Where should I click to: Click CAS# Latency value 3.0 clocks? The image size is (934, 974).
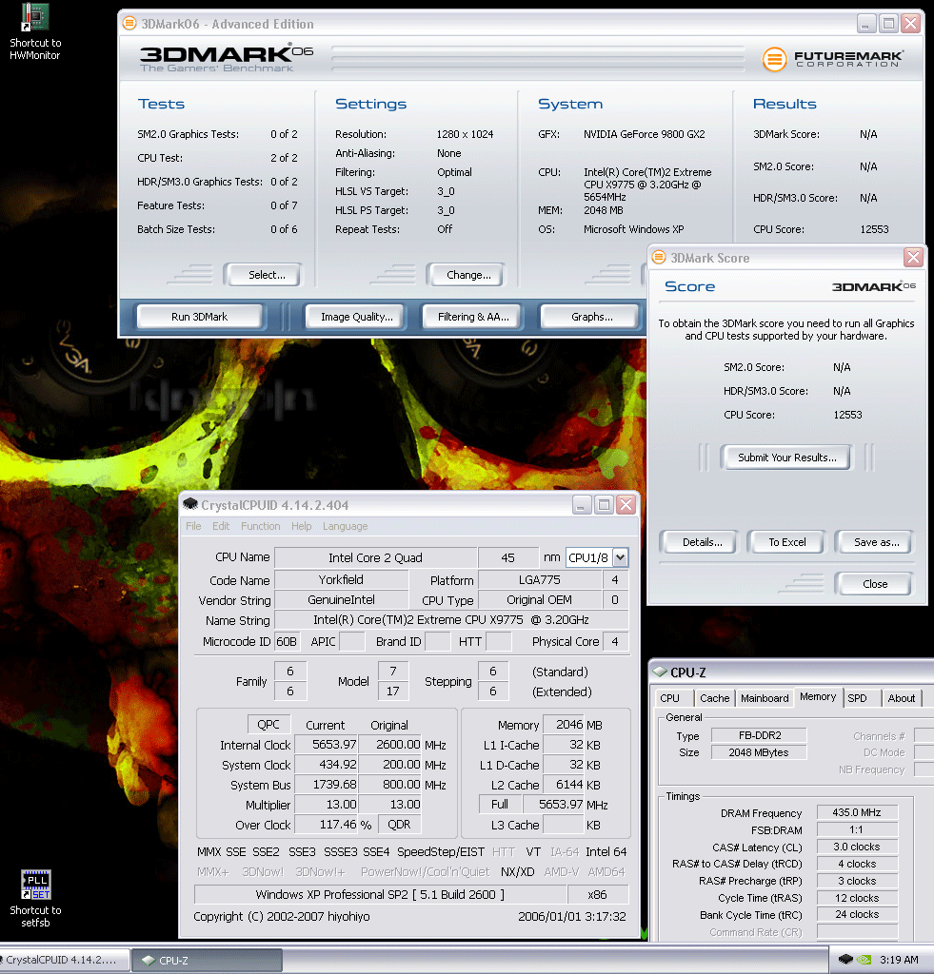(857, 847)
